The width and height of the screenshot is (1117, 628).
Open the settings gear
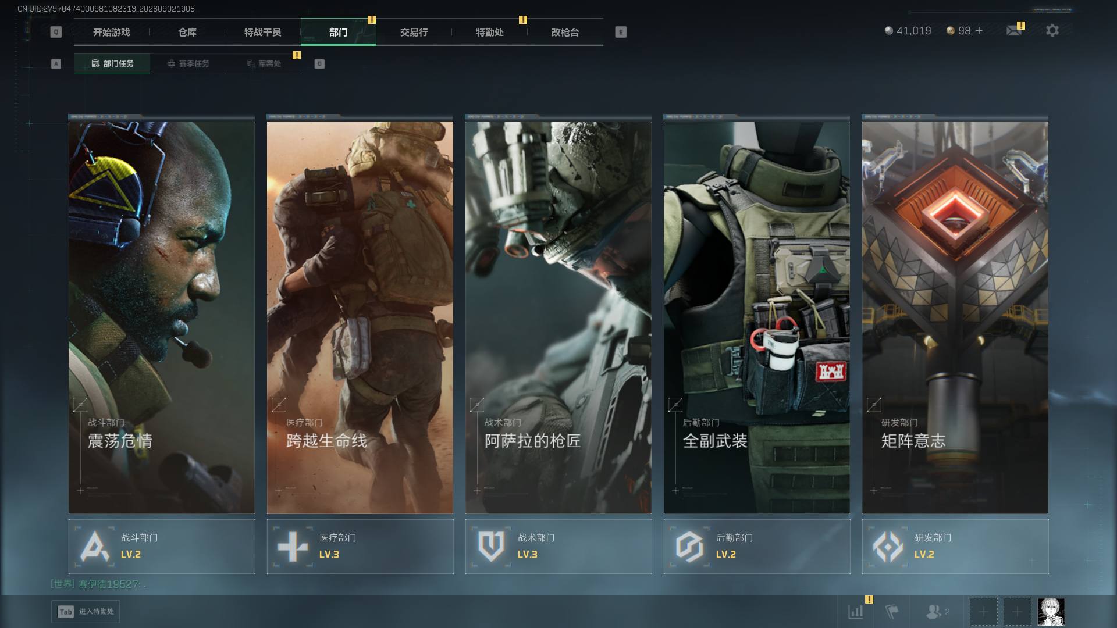point(1052,30)
